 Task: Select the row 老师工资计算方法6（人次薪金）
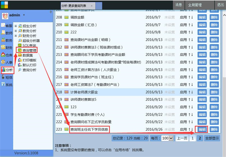[x=138, y=70]
